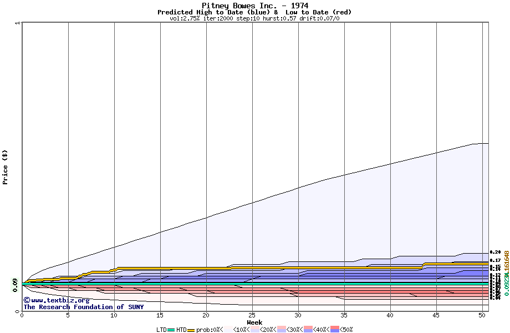Click the week axis tick label "50"

point(482,315)
